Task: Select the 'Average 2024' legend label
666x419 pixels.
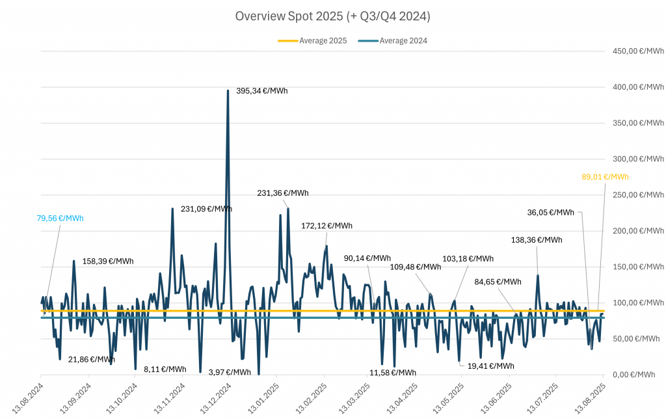Action: tap(403, 40)
